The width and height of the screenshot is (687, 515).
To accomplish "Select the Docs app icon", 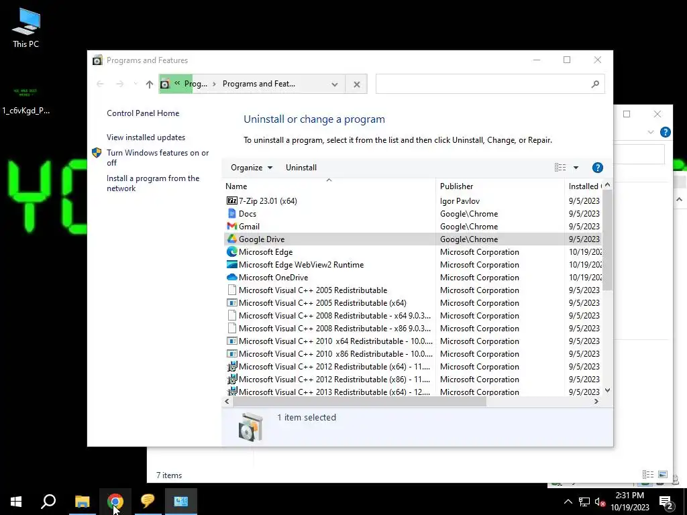I will [231, 213].
